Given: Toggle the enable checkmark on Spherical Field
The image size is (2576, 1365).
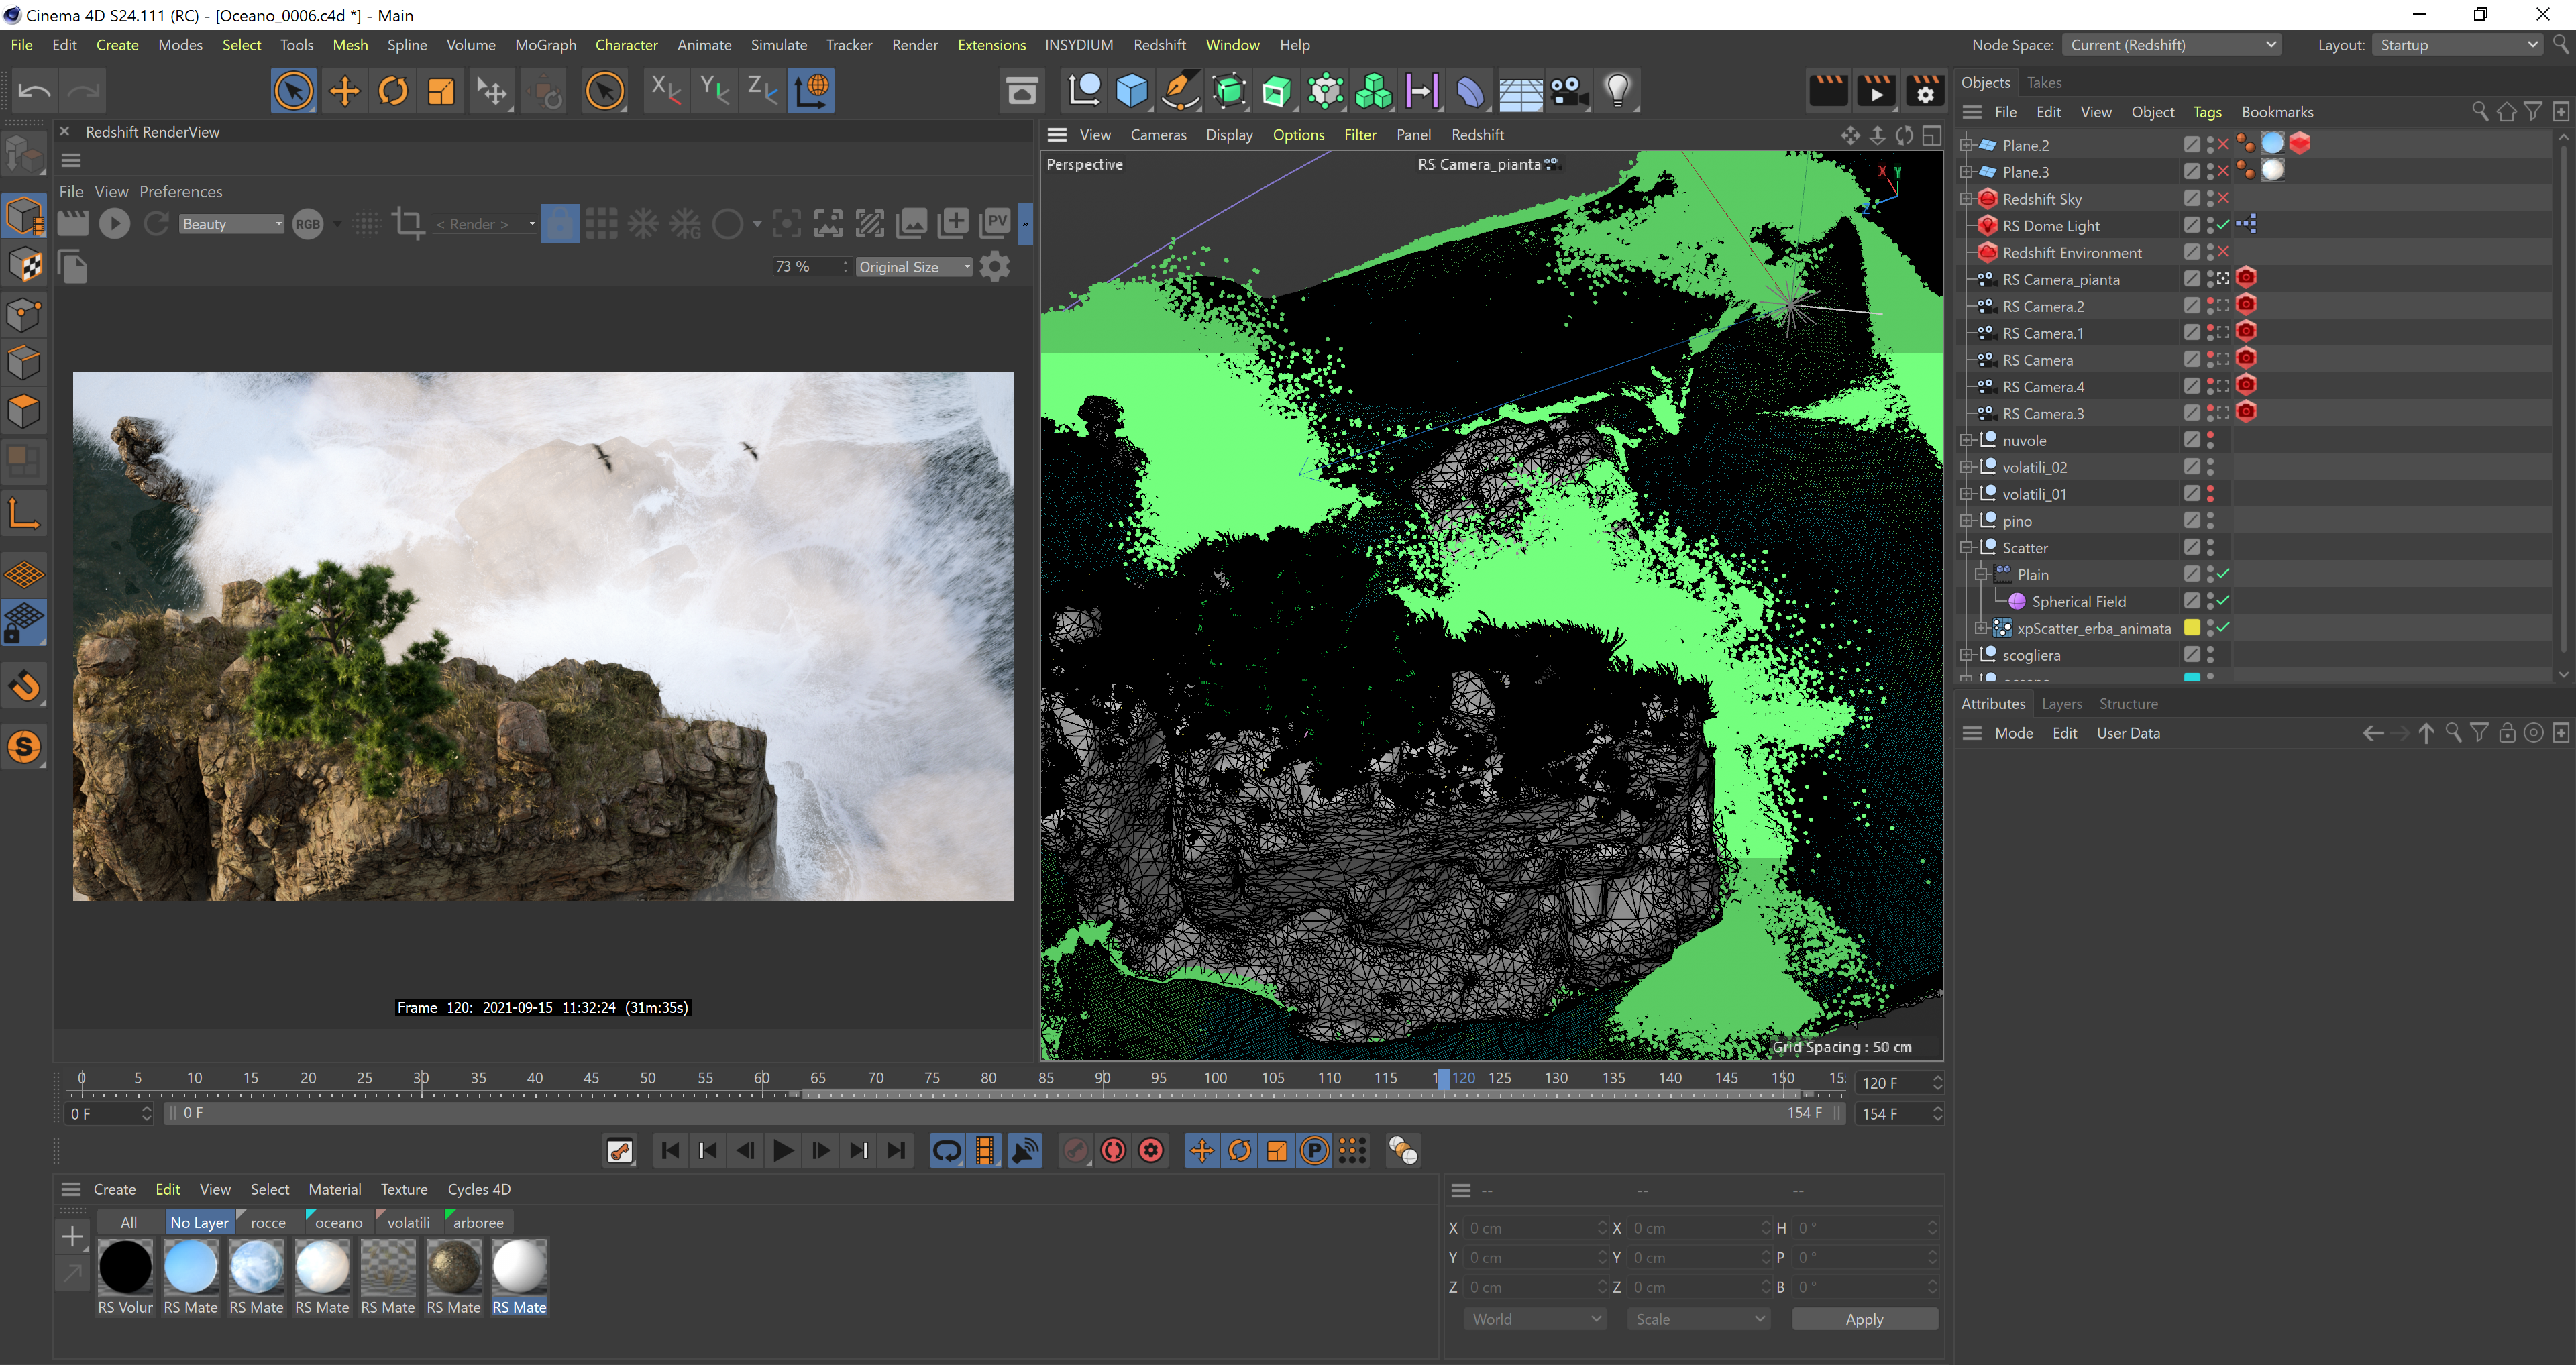Looking at the screenshot, I should point(2222,601).
